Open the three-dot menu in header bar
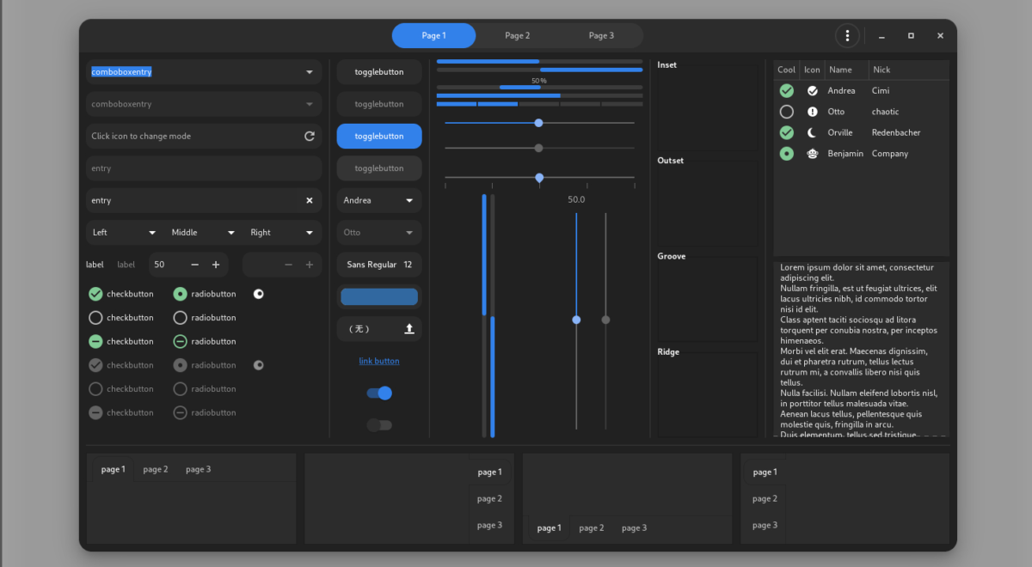Screen dimensions: 1032x567 coord(847,35)
